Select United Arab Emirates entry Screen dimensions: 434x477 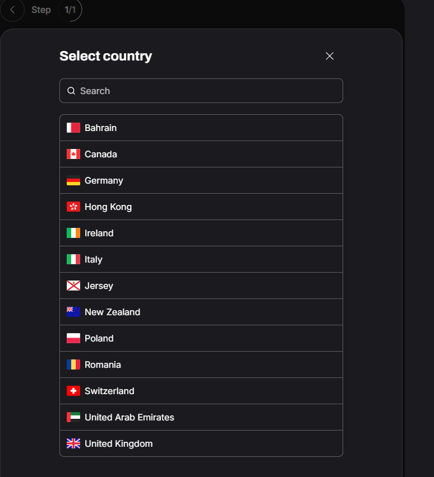click(x=130, y=417)
